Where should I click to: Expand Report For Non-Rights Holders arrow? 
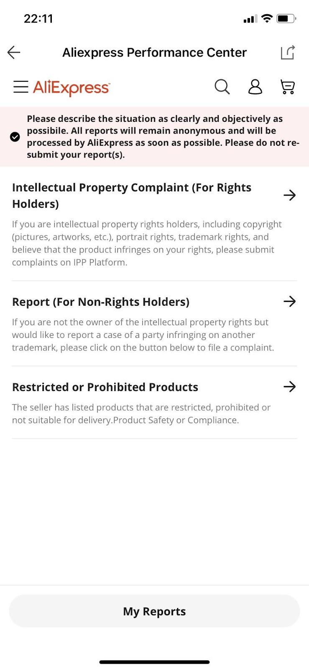[289, 301]
